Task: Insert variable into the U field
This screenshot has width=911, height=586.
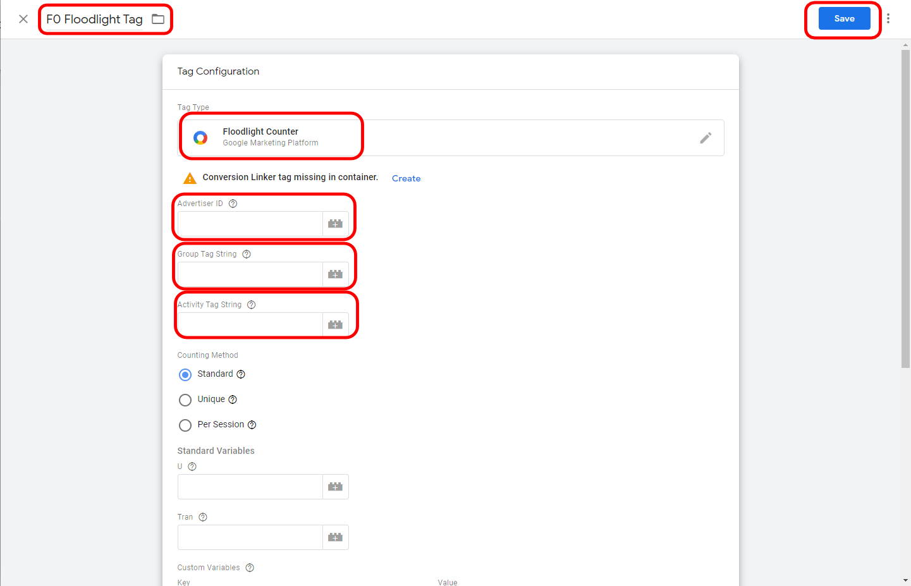Action: tap(335, 487)
